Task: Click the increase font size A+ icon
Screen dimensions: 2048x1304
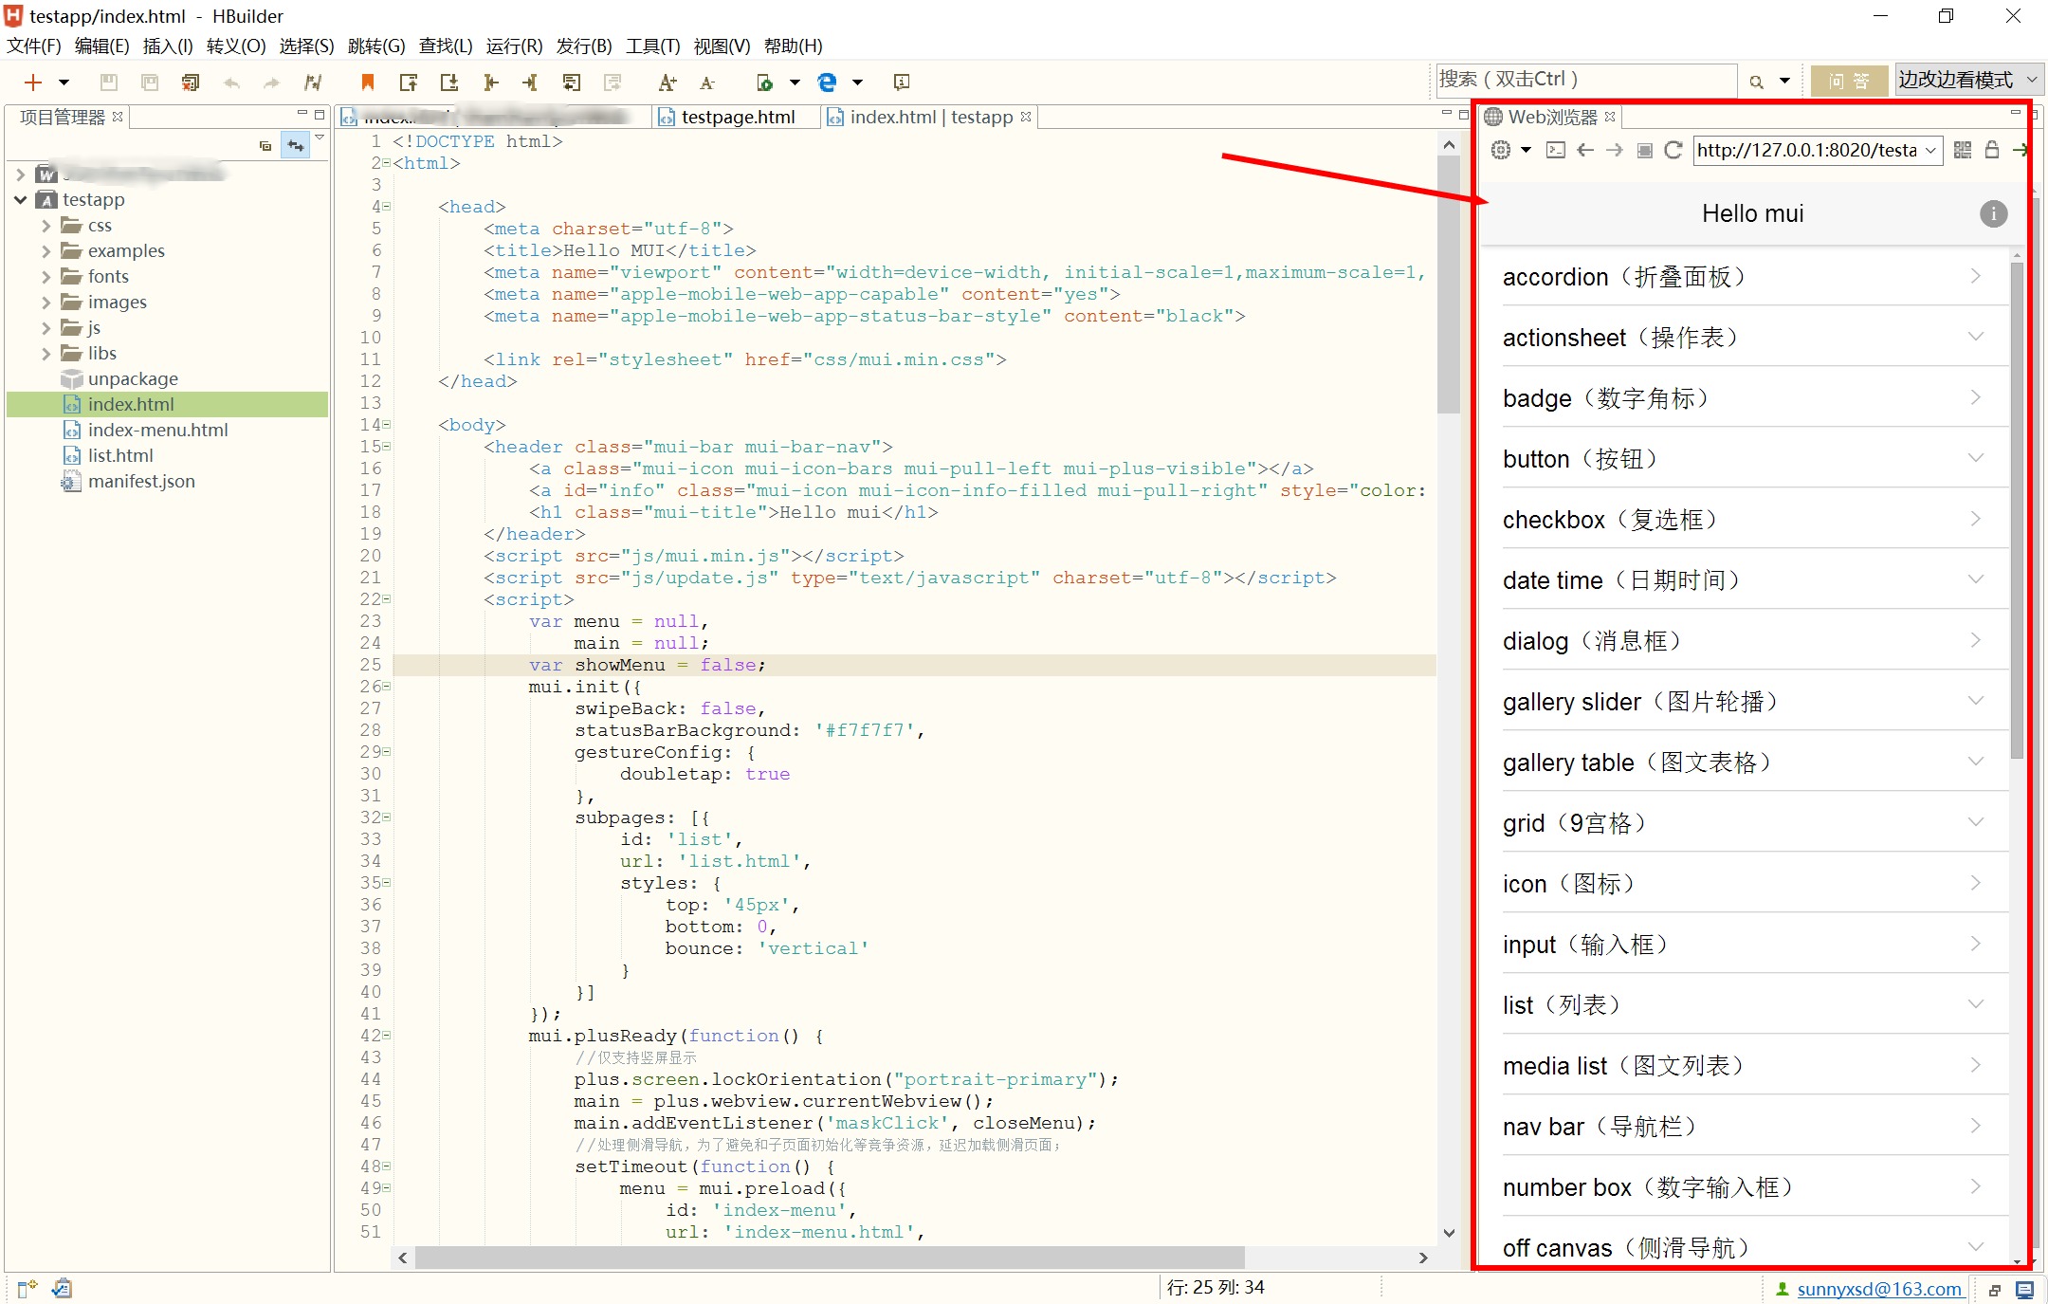Action: point(667,83)
